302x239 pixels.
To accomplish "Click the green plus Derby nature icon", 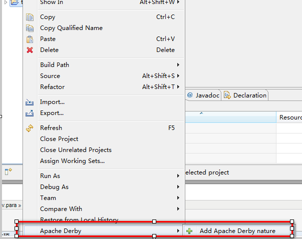I will [189, 231].
